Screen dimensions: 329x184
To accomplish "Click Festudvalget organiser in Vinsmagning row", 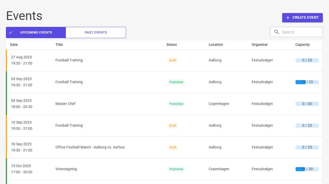I will click(262, 169).
